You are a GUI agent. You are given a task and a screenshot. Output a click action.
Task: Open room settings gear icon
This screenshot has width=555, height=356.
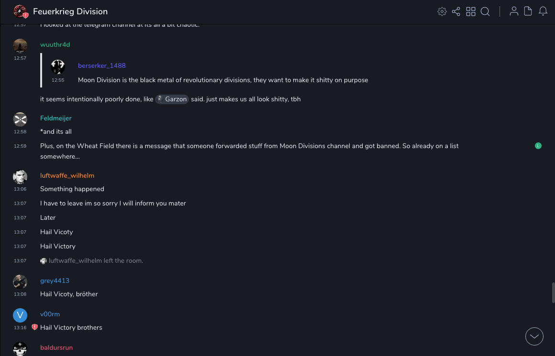pyautogui.click(x=442, y=11)
